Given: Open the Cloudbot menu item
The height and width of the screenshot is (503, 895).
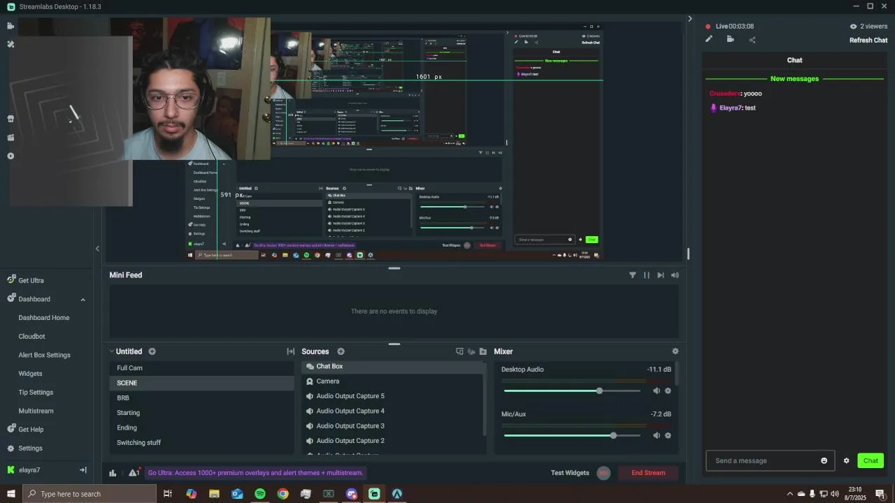Looking at the screenshot, I should pos(31,337).
